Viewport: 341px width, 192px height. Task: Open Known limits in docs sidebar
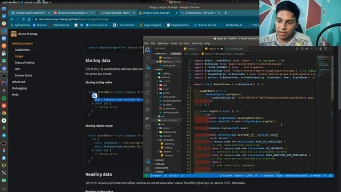[x=23, y=75]
